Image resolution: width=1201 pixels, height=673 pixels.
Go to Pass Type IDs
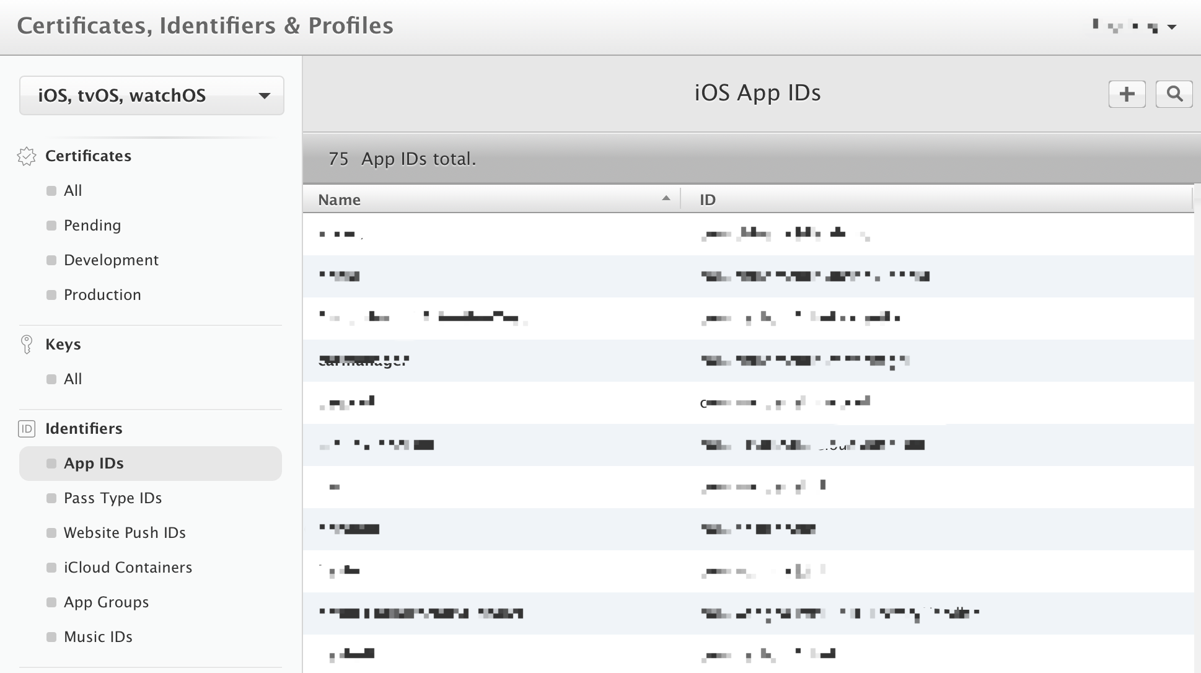click(112, 498)
